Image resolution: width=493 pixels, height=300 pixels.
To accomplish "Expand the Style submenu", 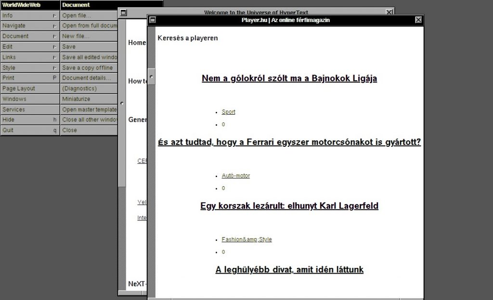I will pyautogui.click(x=30, y=68).
